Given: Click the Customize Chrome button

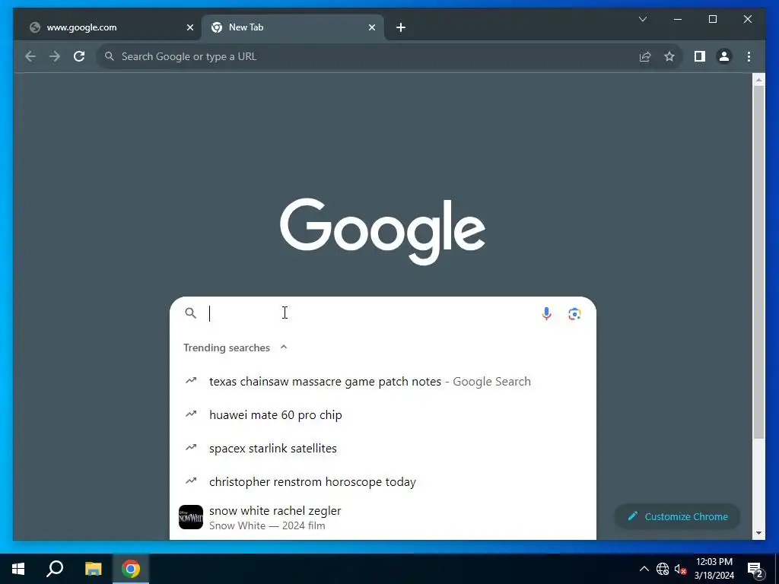Looking at the screenshot, I should coord(677,516).
